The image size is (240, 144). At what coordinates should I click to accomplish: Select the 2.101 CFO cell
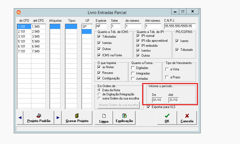click(x=24, y=32)
